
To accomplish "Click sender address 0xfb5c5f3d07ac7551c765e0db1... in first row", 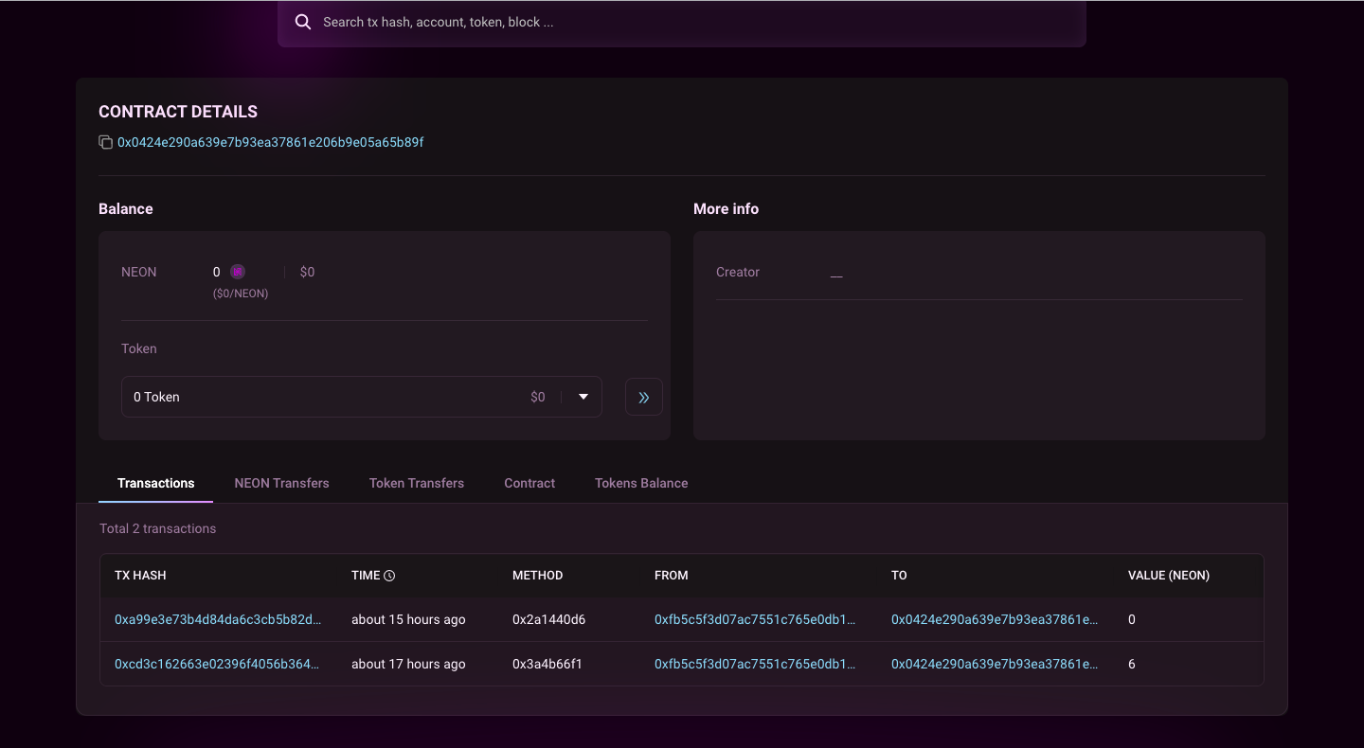I will 755,619.
